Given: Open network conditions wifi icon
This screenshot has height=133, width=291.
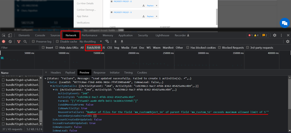Looking at the screenshot, I should click(x=107, y=42).
